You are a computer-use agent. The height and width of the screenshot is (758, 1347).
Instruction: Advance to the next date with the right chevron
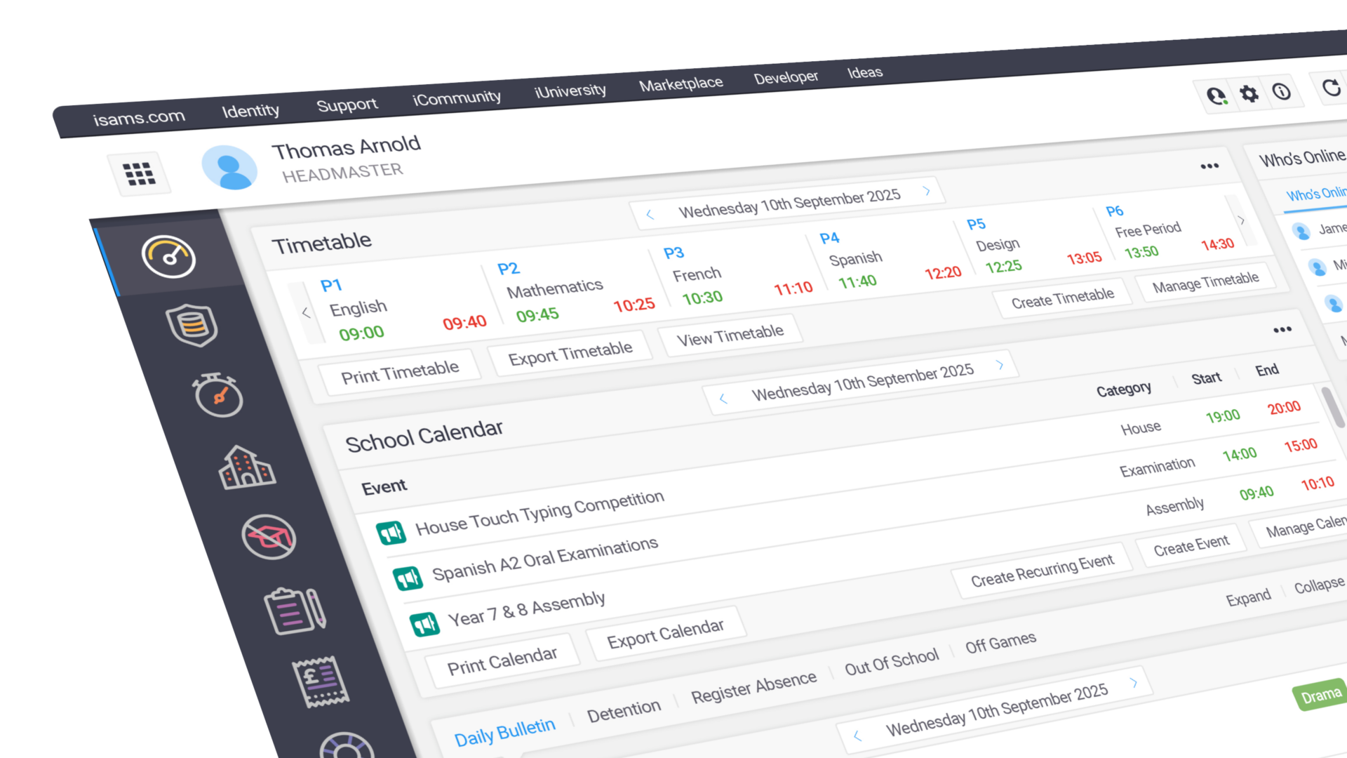(x=926, y=190)
